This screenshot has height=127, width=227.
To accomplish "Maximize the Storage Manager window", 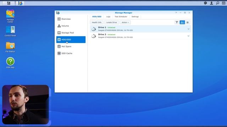I will [185, 13].
